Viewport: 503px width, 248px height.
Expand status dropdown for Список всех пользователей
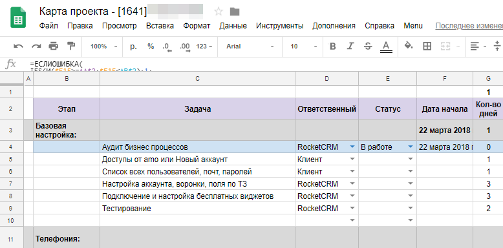(411, 171)
